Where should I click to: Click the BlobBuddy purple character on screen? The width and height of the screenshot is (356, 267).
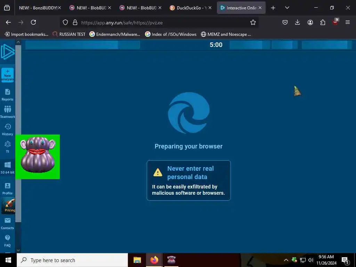(x=38, y=157)
